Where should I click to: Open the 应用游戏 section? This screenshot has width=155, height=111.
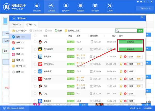click(x=51, y=7)
